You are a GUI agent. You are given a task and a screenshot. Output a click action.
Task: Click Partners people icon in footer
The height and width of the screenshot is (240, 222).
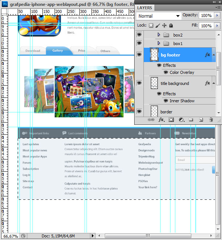coord(140,133)
